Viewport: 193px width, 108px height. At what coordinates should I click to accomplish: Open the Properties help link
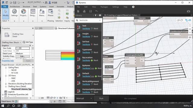(x=8, y=61)
